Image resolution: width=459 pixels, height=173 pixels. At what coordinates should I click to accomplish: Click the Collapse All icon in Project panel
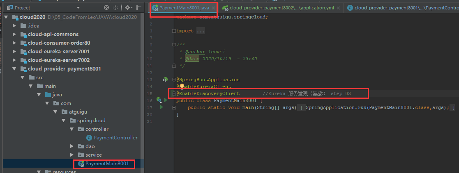[x=115, y=8]
